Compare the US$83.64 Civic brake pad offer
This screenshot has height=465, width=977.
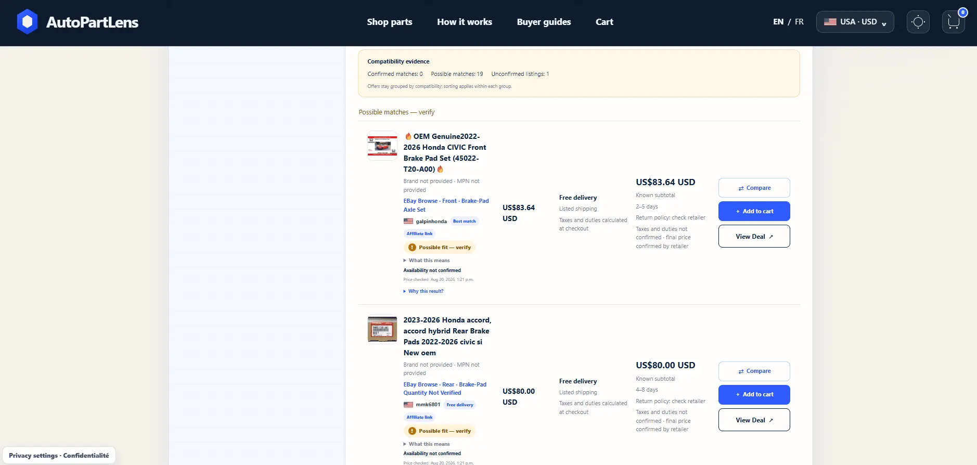(x=754, y=188)
